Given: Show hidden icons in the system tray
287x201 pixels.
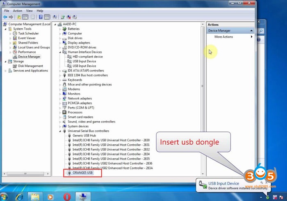Looking at the screenshot, I should [261, 198].
